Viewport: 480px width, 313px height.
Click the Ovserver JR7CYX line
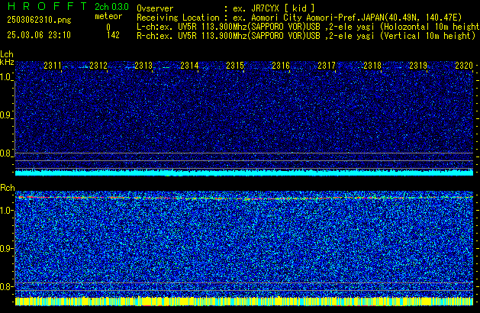226,8
